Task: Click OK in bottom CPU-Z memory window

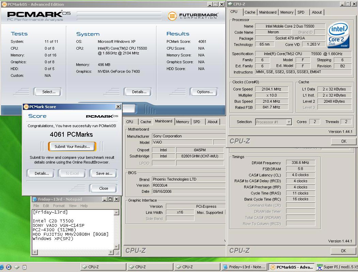Action: coord(343,251)
